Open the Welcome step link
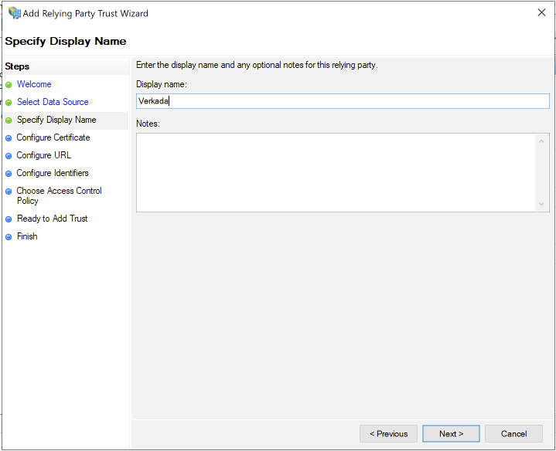 pyautogui.click(x=34, y=84)
